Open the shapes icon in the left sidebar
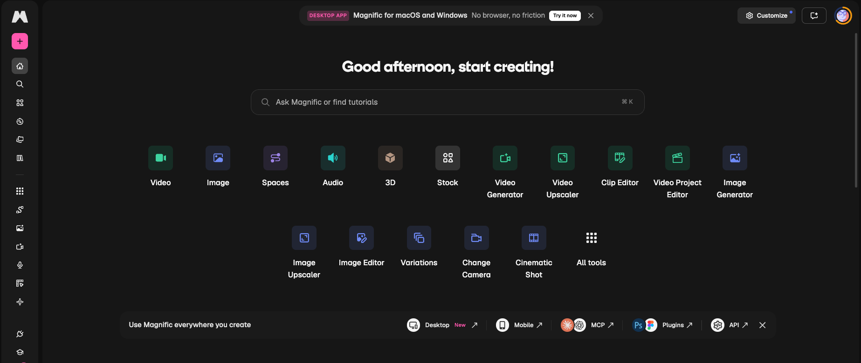The height and width of the screenshot is (363, 861). coord(20,103)
